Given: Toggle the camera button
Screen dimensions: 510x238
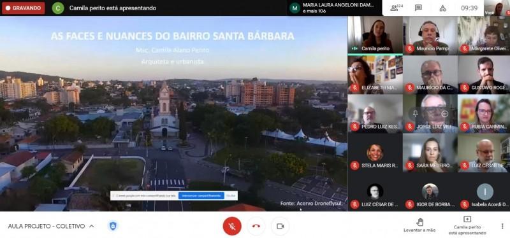Looking at the screenshot, I should [280, 226].
